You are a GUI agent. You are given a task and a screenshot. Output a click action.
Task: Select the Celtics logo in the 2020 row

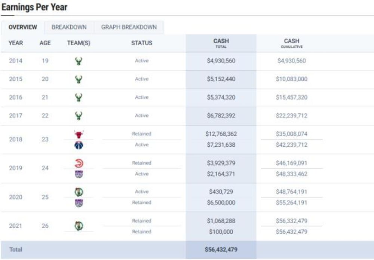coord(79,192)
